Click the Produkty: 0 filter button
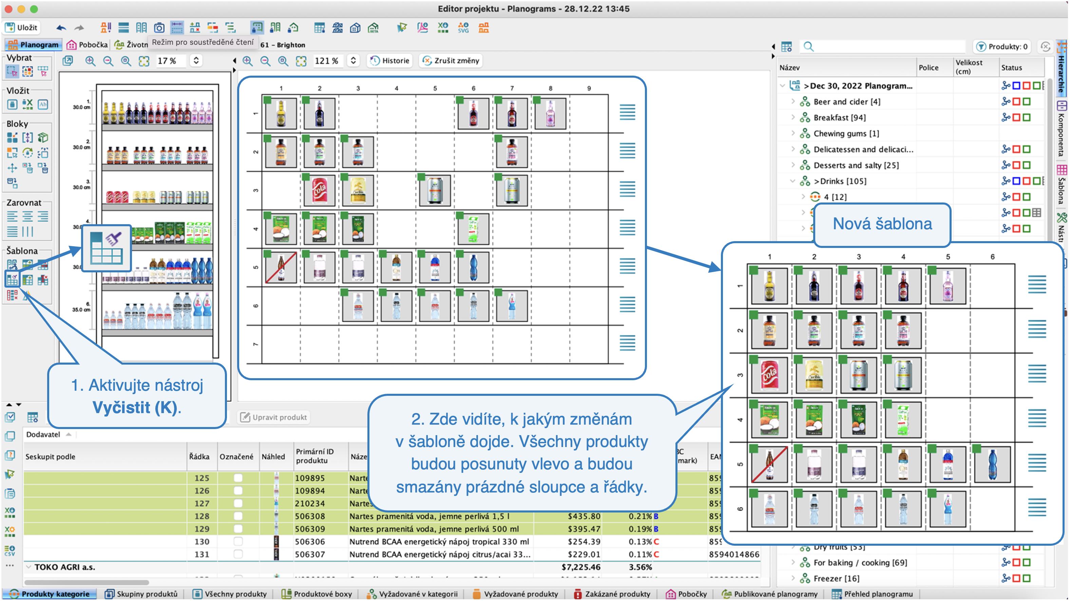The height and width of the screenshot is (601, 1070). pos(1001,46)
